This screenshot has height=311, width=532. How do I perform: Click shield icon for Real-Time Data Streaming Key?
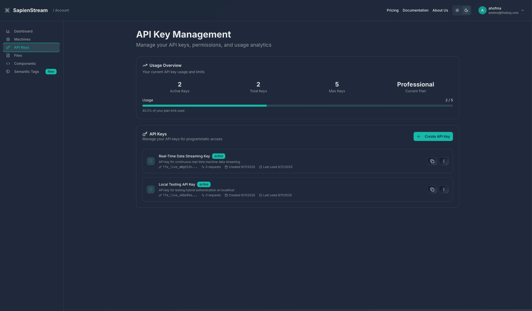point(151,161)
